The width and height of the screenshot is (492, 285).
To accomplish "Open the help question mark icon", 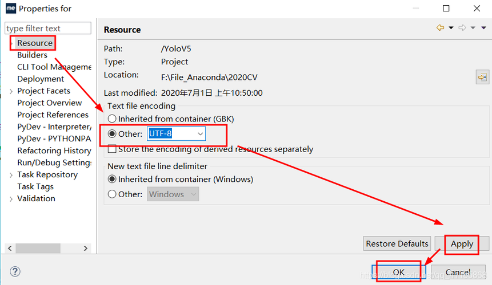I will (15, 272).
